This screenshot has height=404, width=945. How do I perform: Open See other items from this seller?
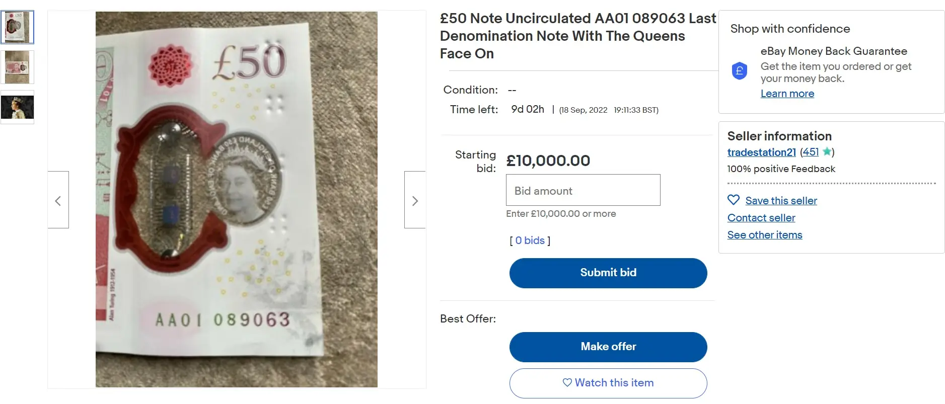coord(764,234)
